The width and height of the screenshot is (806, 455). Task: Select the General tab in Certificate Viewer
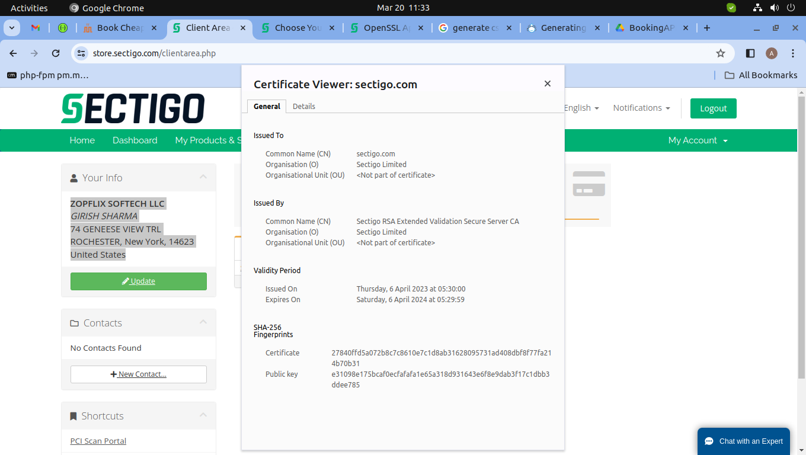click(x=267, y=106)
